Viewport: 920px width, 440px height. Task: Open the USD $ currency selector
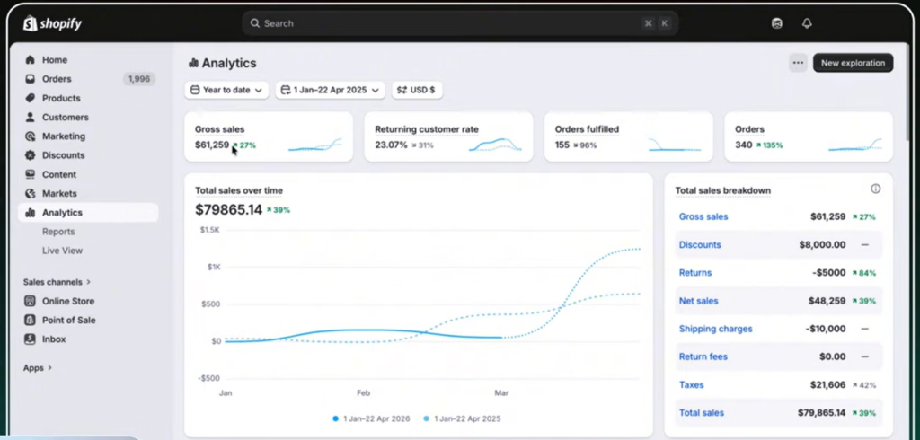417,90
